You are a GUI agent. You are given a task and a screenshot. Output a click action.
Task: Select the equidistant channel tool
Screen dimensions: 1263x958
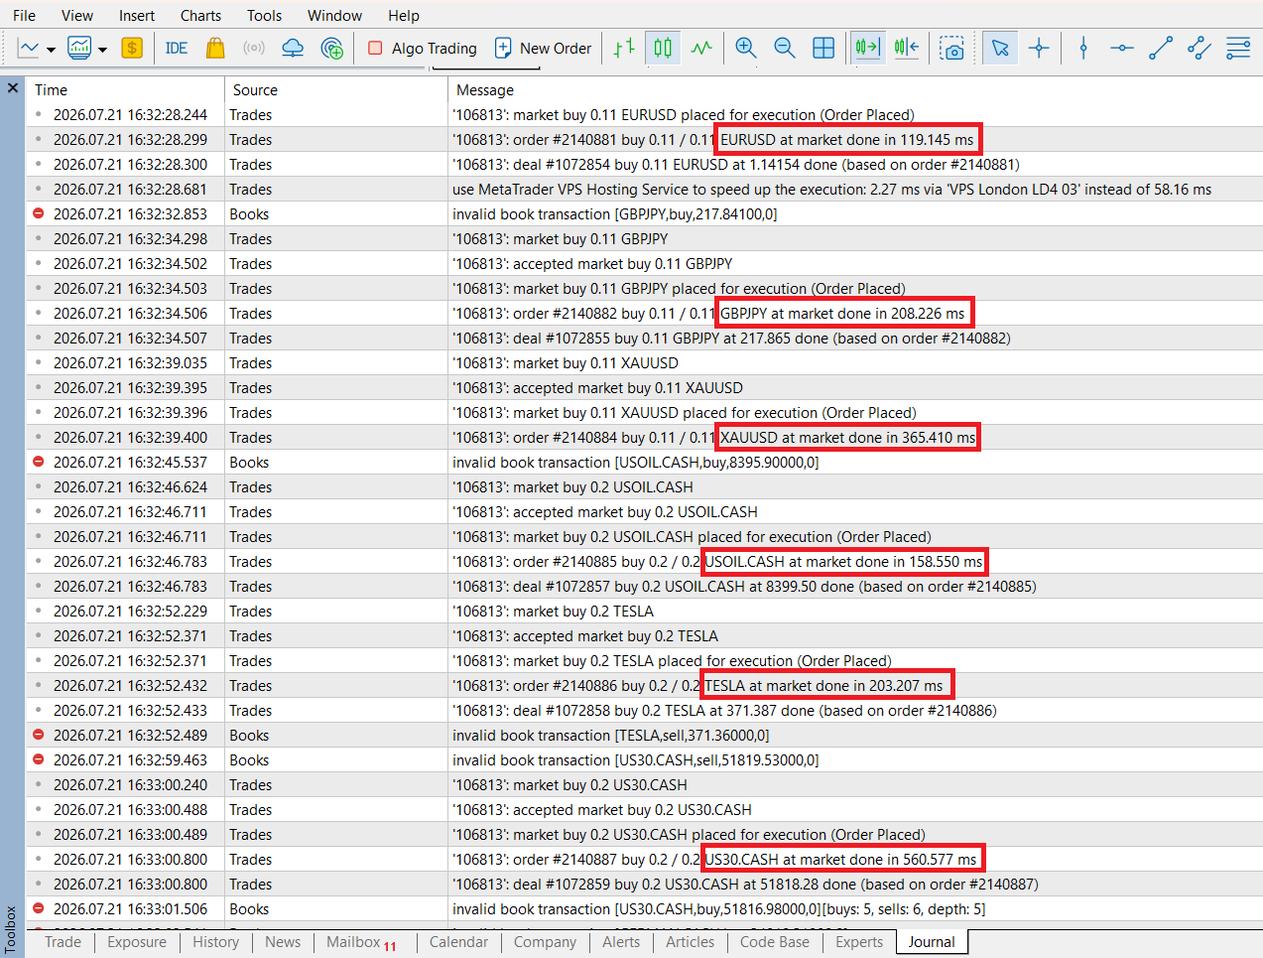point(1200,48)
